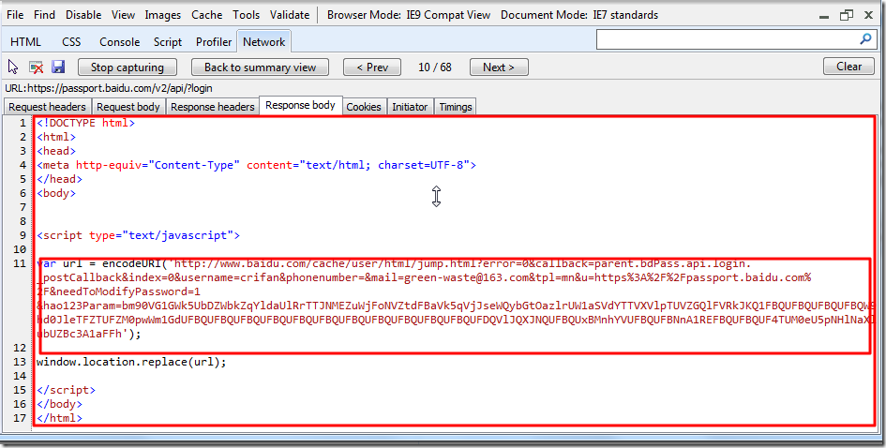Switch to the CSS tab
The width and height of the screenshot is (886, 448).
click(x=71, y=42)
